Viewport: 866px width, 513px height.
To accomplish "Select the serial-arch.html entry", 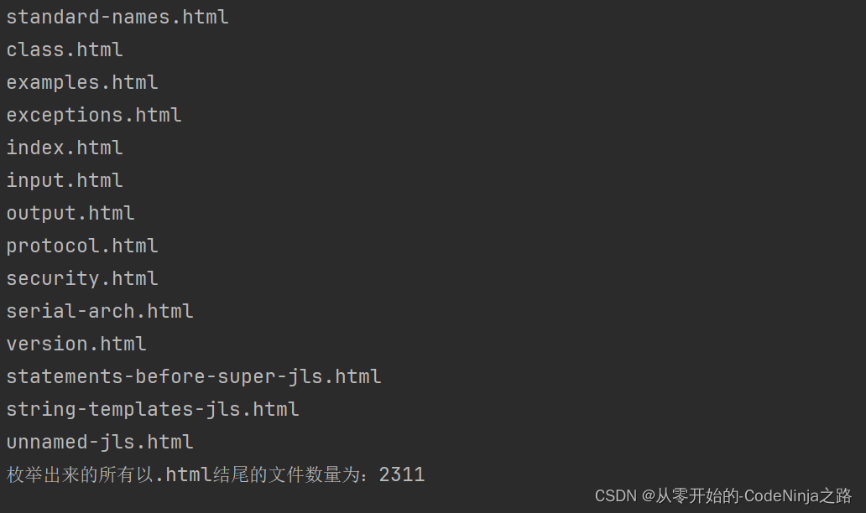I will pyautogui.click(x=100, y=312).
